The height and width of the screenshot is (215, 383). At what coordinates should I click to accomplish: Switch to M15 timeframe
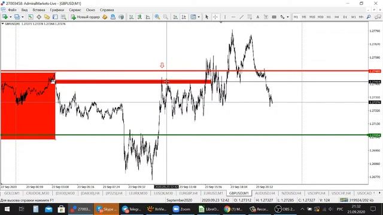(312, 17)
